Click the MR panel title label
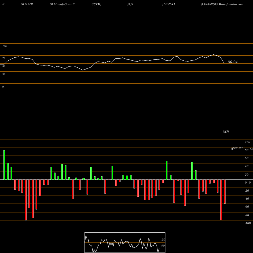253x253 pixels. coord(226,132)
